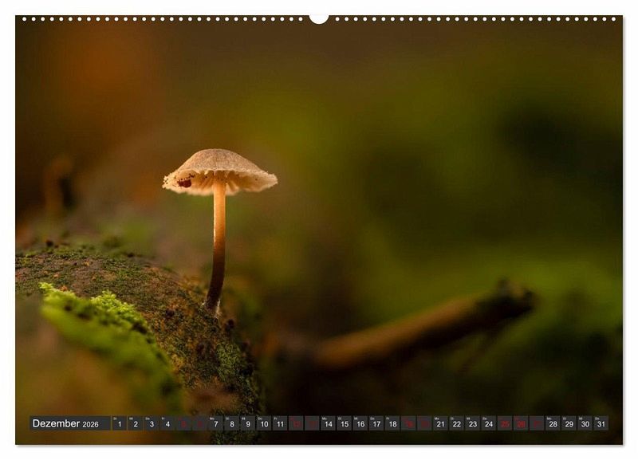
Task: Click last date cell 31
Action: [601, 423]
